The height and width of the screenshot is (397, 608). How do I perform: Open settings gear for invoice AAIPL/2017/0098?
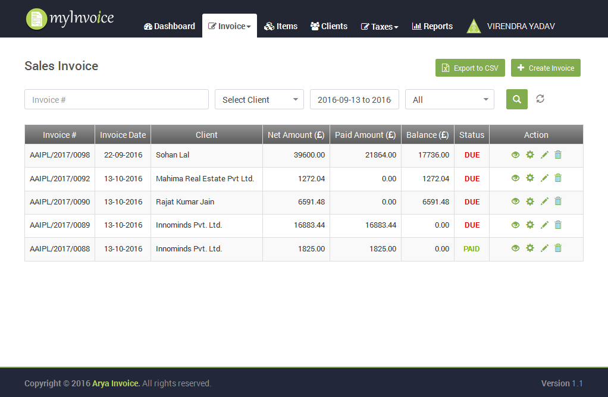pyautogui.click(x=530, y=155)
